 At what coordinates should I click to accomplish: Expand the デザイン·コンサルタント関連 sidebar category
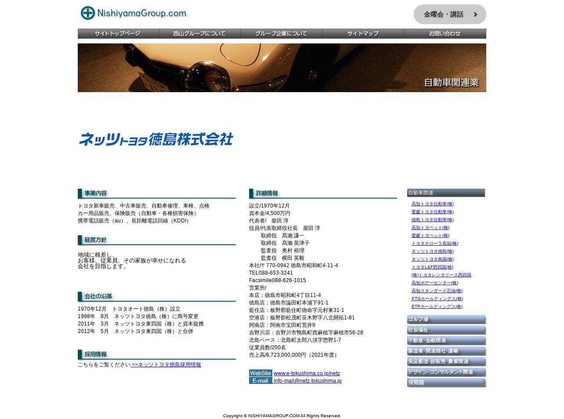pos(446,372)
